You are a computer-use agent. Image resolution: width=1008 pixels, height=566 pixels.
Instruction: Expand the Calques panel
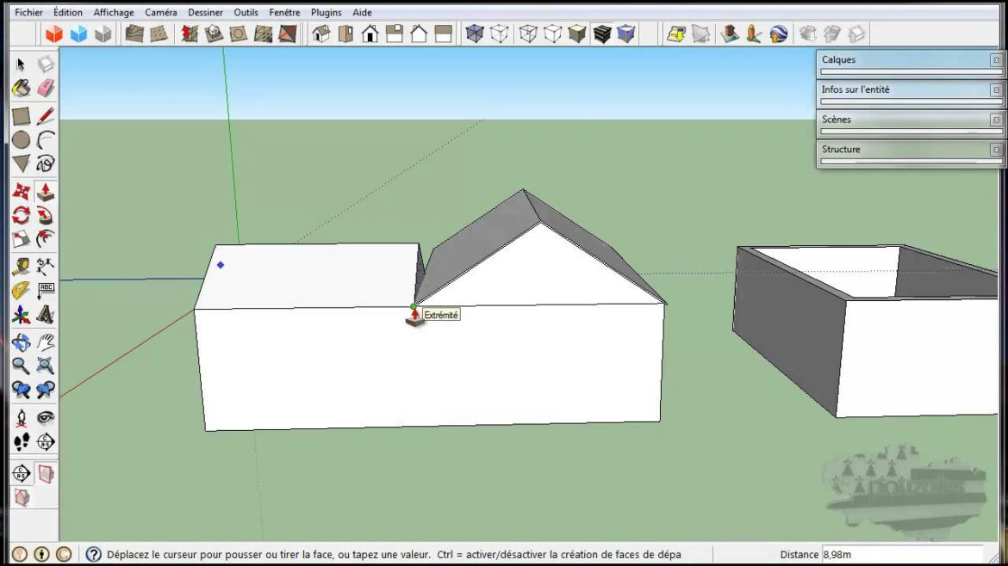(862, 59)
